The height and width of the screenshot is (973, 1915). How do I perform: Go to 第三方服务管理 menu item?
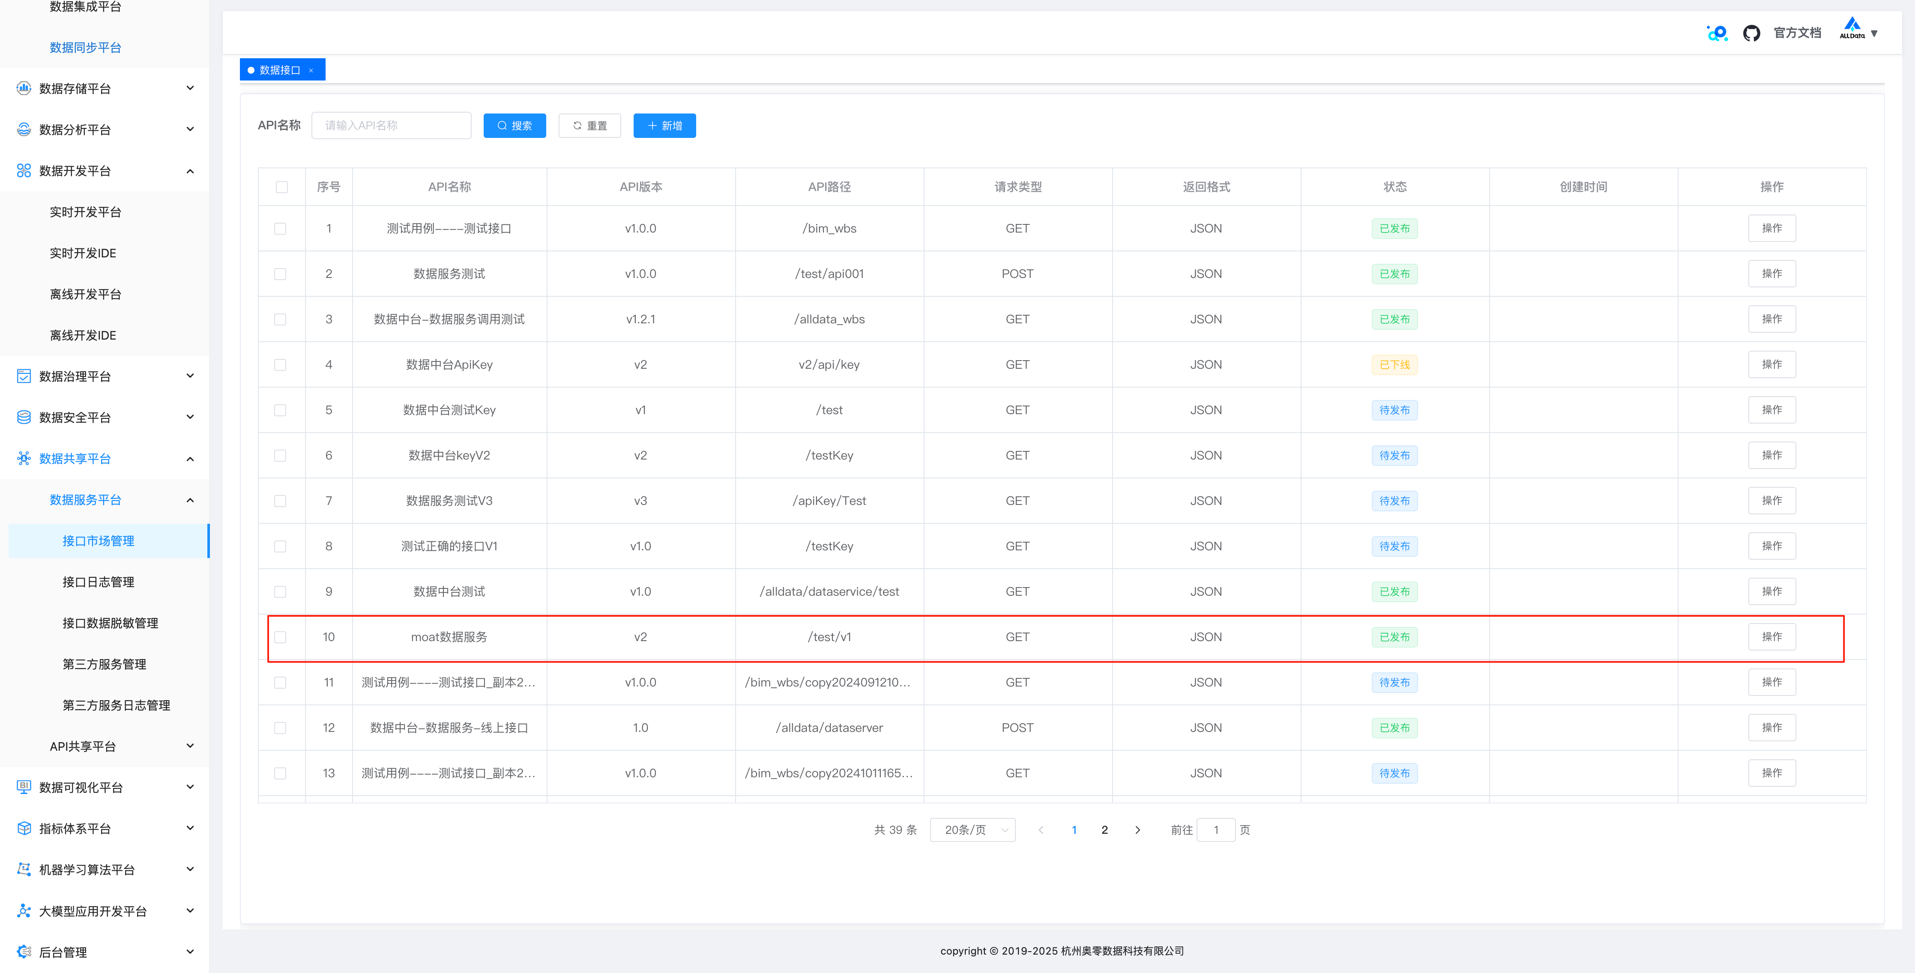pos(104,665)
